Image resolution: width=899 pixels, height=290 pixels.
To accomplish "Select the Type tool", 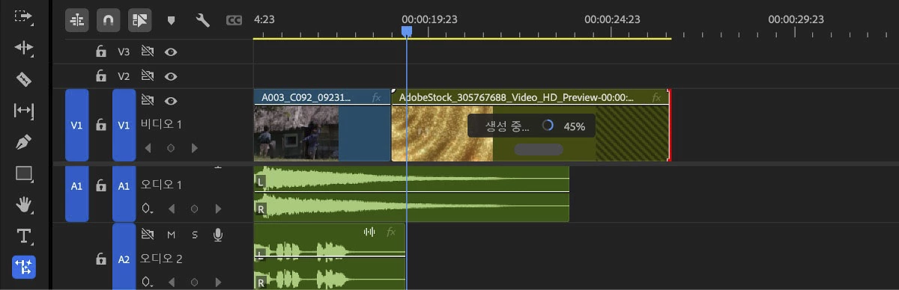I will pos(24,236).
